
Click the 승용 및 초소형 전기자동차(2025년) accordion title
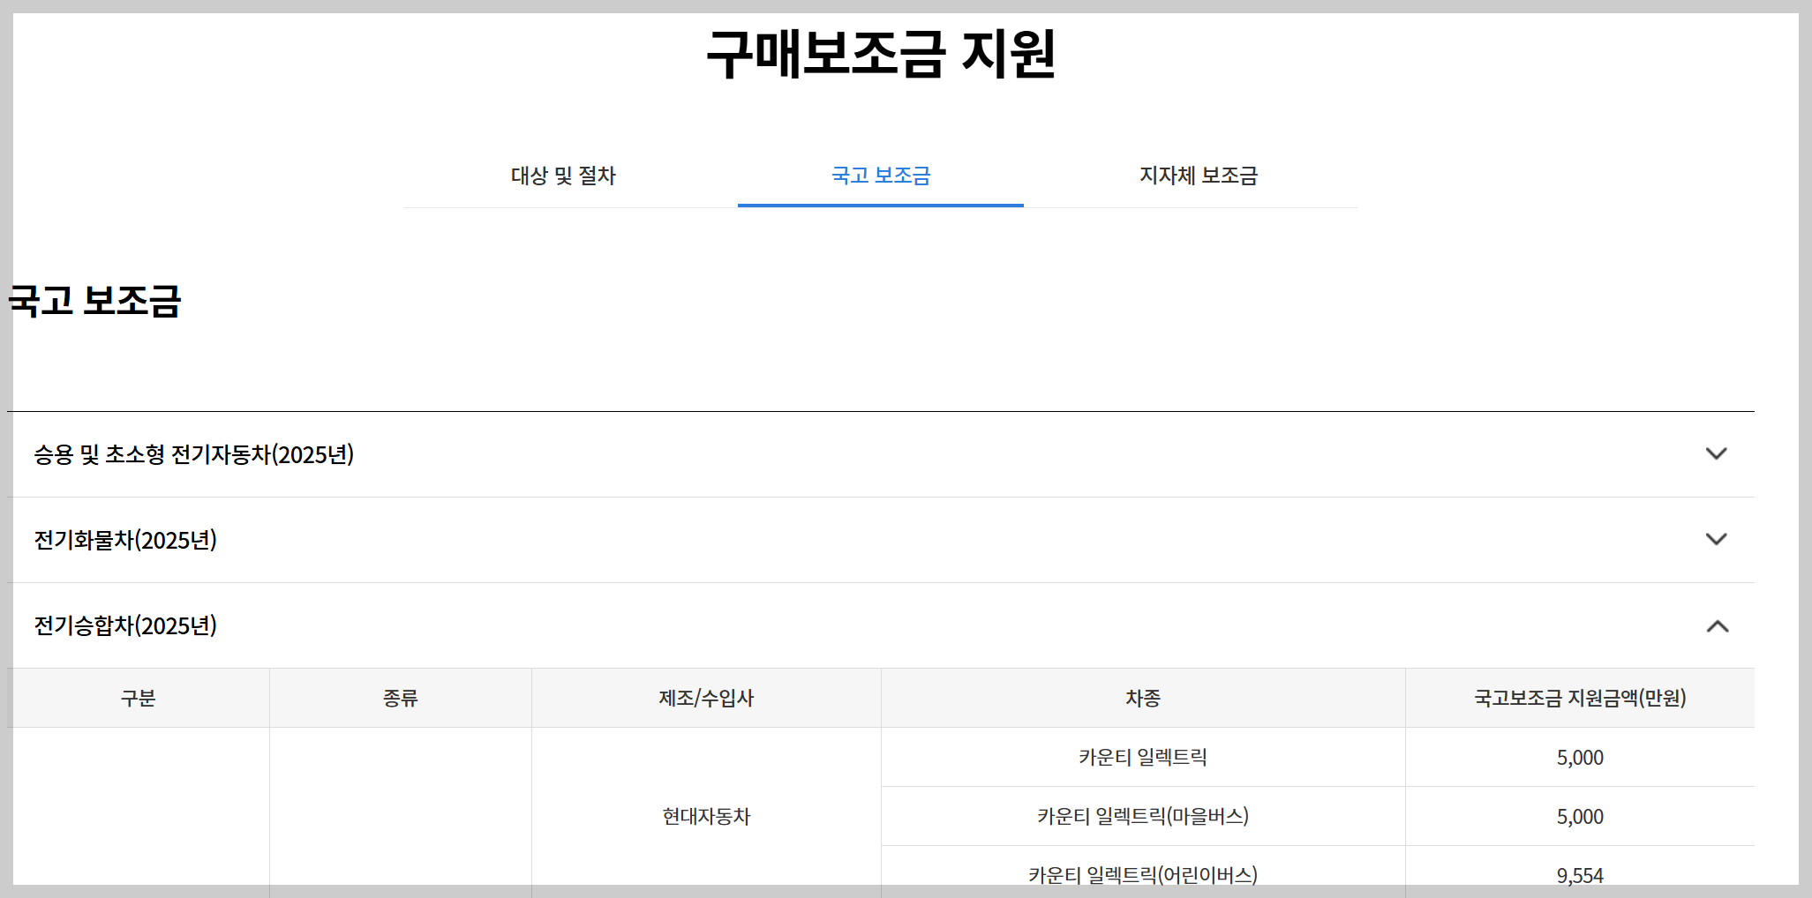(194, 454)
